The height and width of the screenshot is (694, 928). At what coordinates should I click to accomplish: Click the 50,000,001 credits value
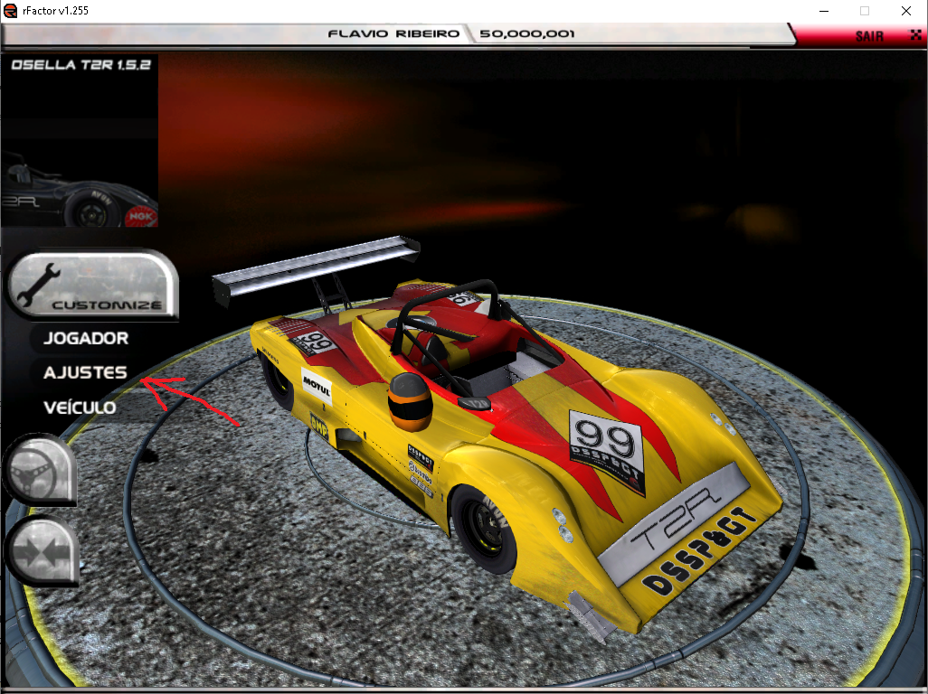tap(526, 33)
